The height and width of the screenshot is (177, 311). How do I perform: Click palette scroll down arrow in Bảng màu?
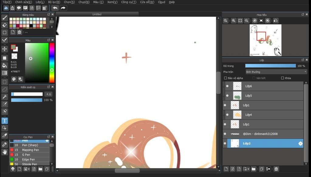pos(52,27)
